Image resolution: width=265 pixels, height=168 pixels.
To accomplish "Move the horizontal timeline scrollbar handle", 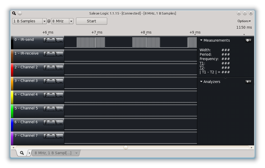I will point(126,147).
